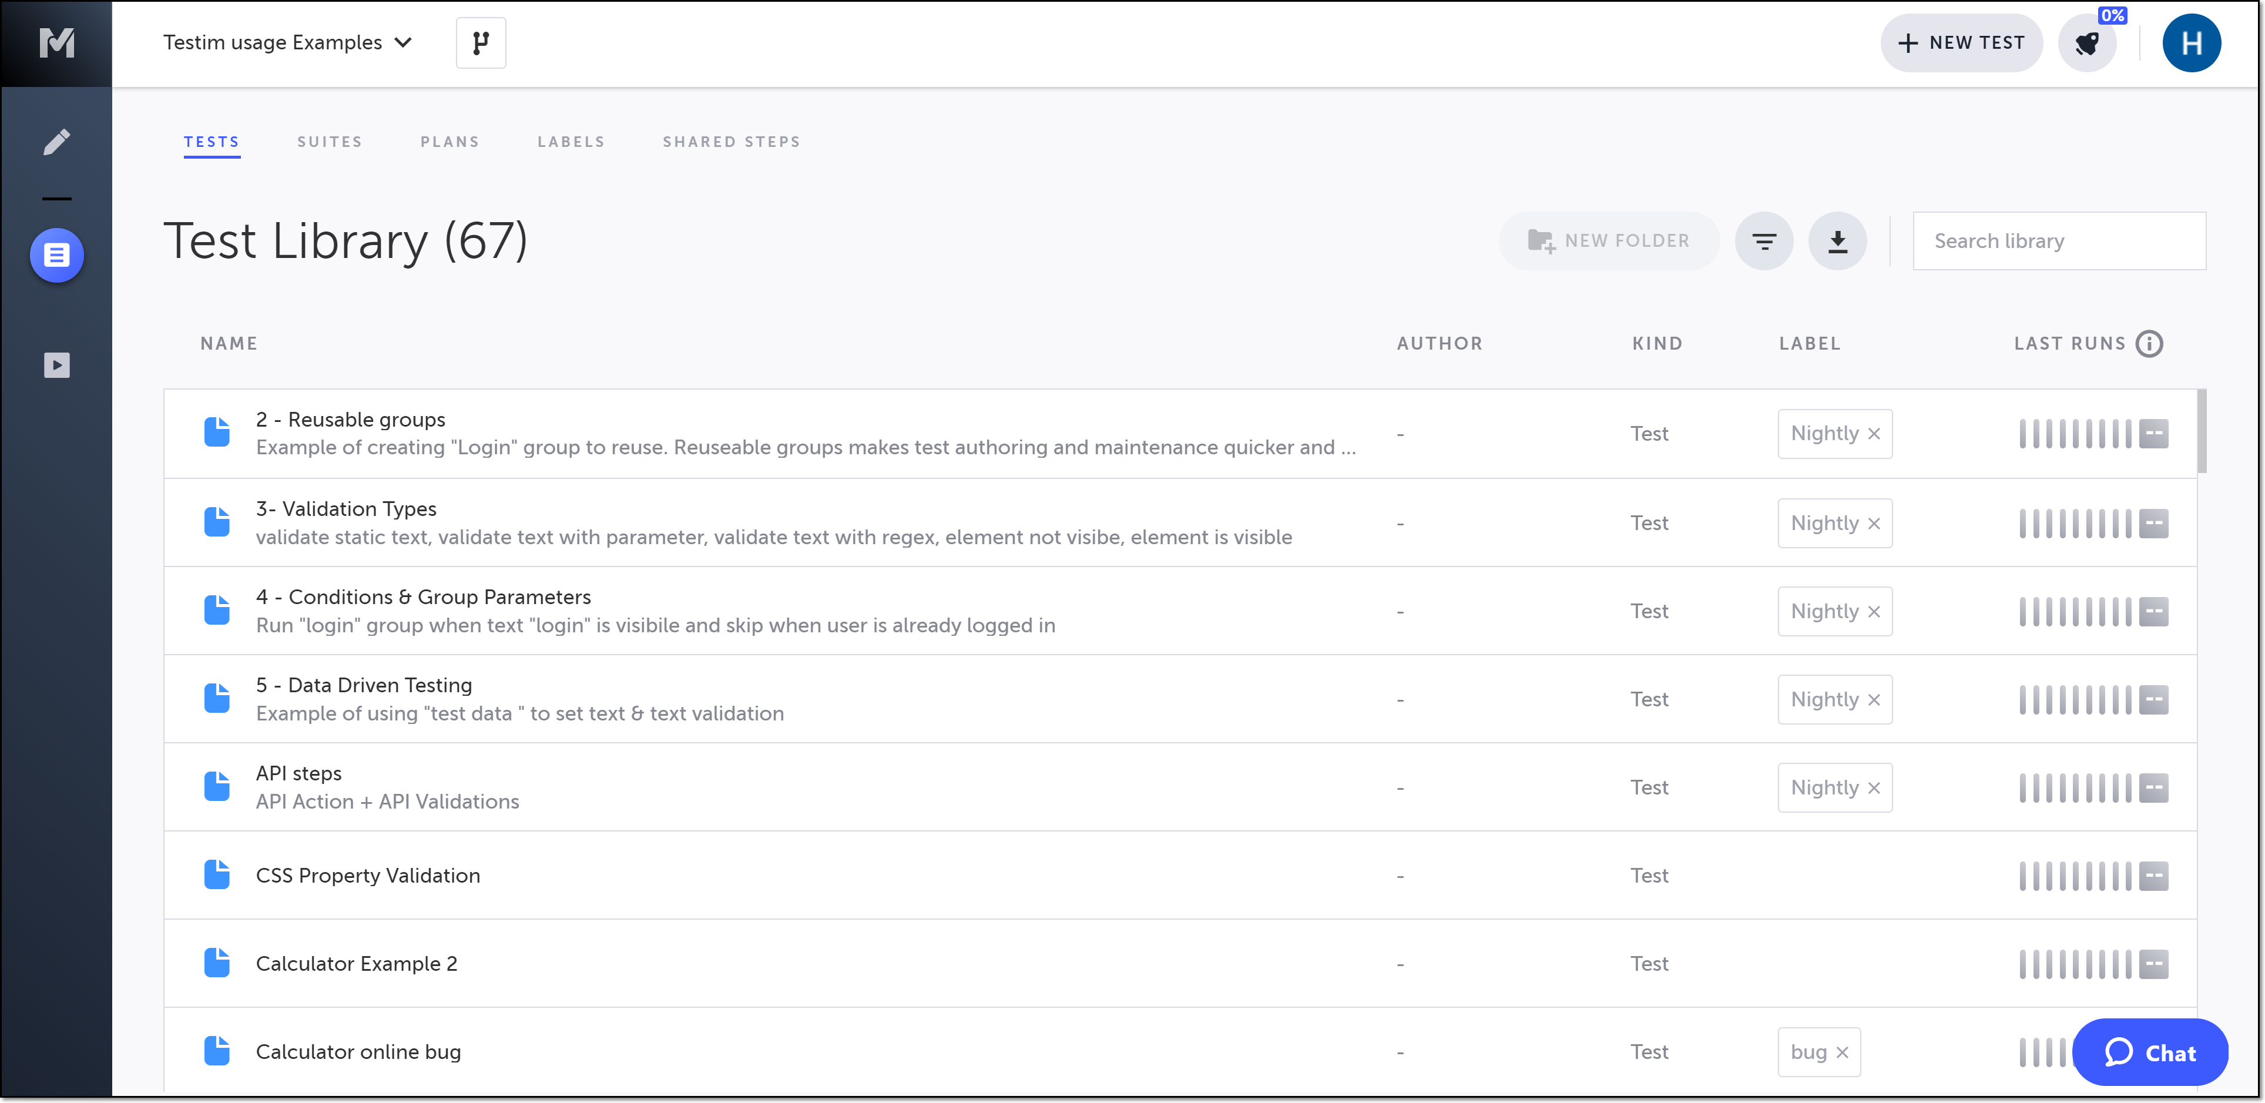Click the bug label text
Screen dimensions: 2265x1103
[1808, 1052]
